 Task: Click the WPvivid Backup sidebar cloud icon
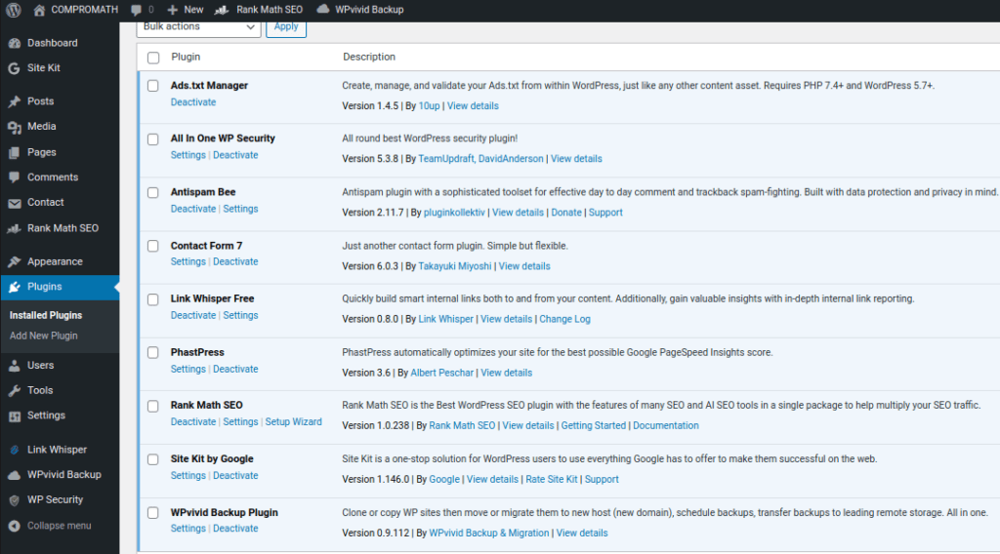(14, 475)
